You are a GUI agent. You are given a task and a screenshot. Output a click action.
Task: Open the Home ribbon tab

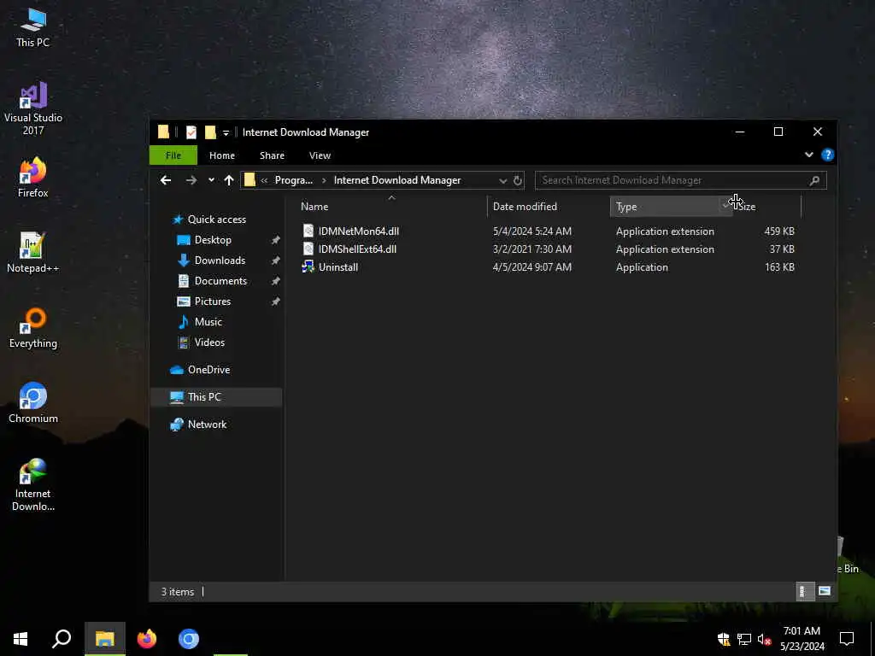coord(221,155)
